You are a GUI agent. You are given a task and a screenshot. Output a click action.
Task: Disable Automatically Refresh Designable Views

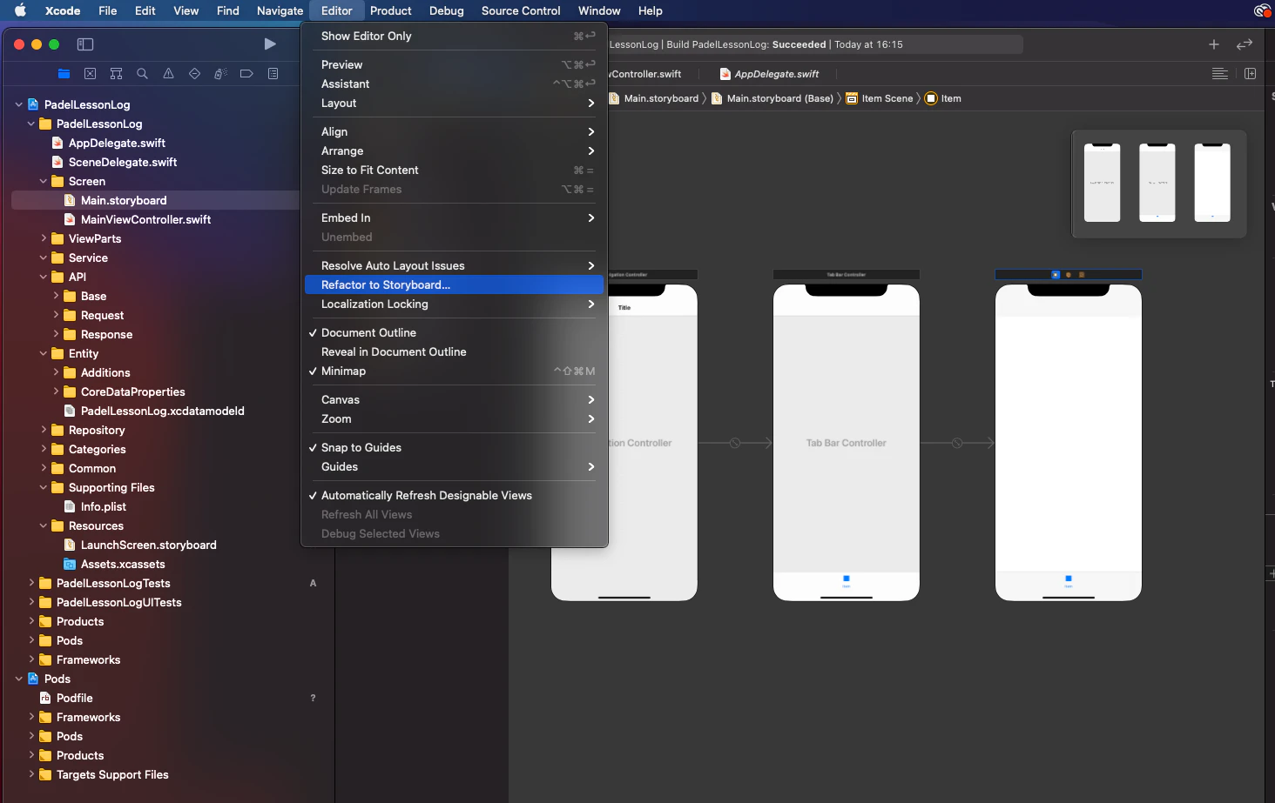[x=426, y=496]
